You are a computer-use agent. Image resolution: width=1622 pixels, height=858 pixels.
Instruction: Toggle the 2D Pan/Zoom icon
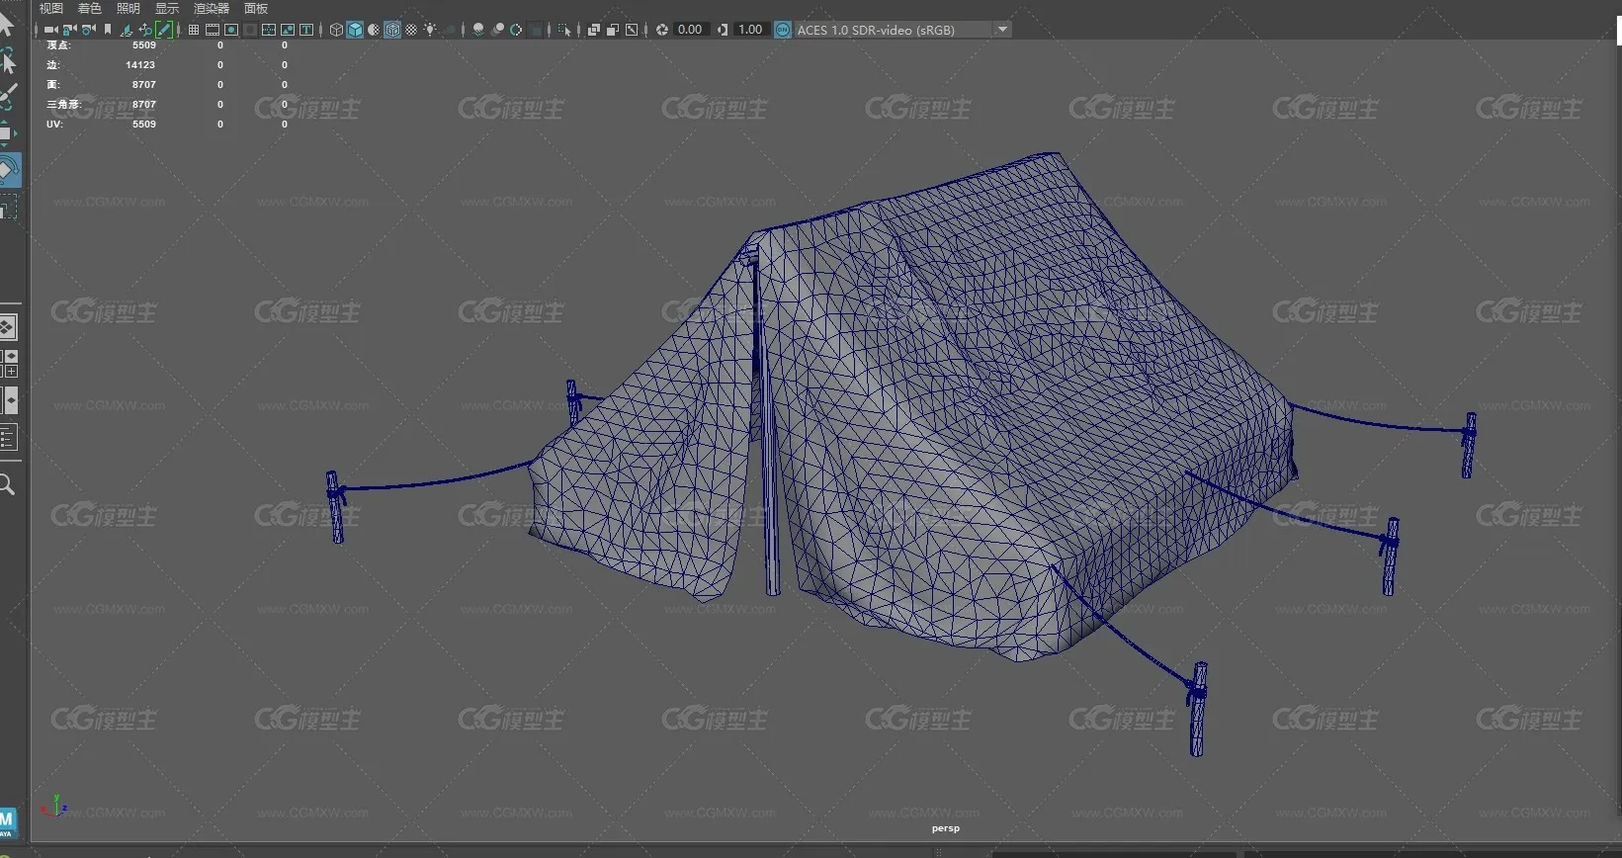(145, 30)
